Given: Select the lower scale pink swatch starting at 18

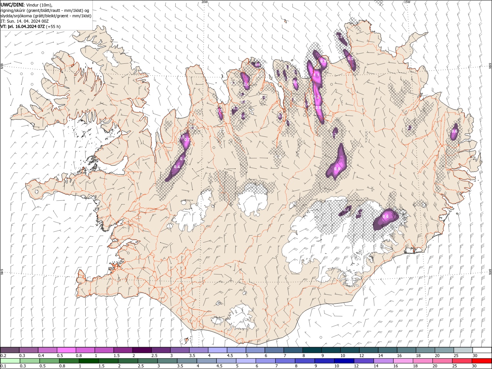Looking at the screenshot, I should [422, 361].
